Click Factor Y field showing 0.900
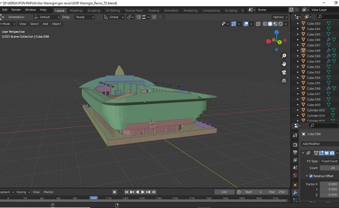339x208 pixels. 329,189
